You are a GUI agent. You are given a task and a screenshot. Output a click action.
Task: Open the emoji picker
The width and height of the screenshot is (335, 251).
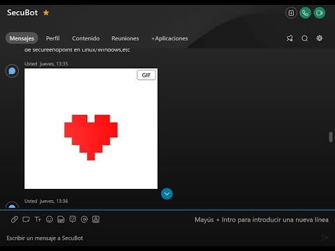click(50, 220)
